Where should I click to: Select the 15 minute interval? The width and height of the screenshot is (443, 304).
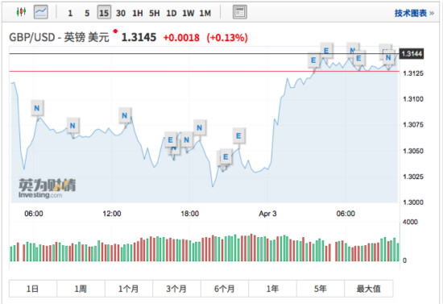104,13
